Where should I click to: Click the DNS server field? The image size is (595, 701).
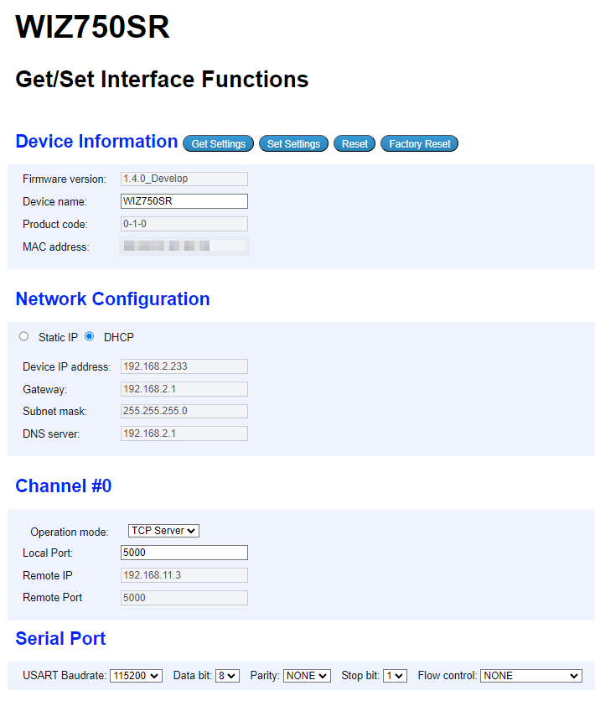[x=184, y=434]
